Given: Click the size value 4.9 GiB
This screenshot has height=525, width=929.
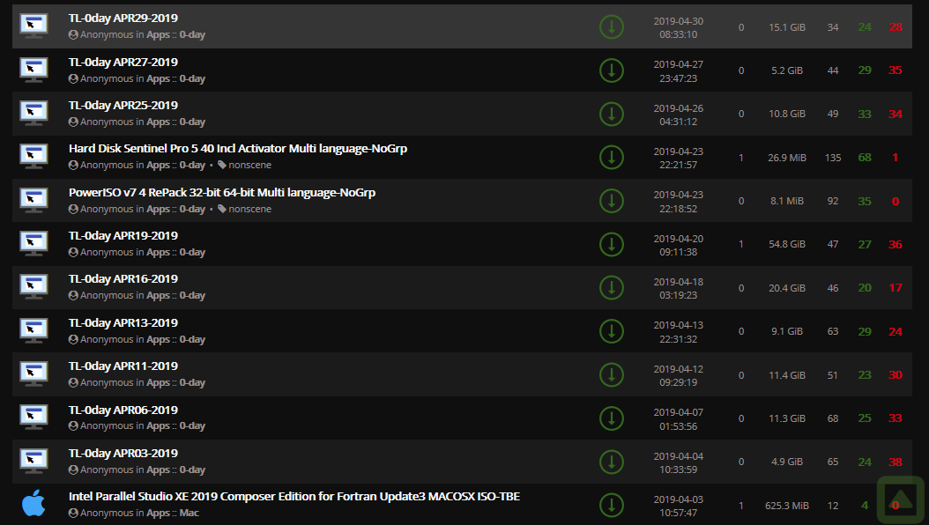Looking at the screenshot, I should (787, 462).
